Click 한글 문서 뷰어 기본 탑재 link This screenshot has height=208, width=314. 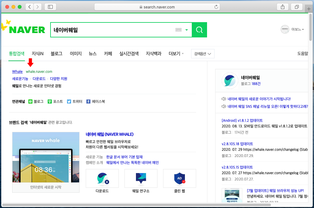pos(124,157)
